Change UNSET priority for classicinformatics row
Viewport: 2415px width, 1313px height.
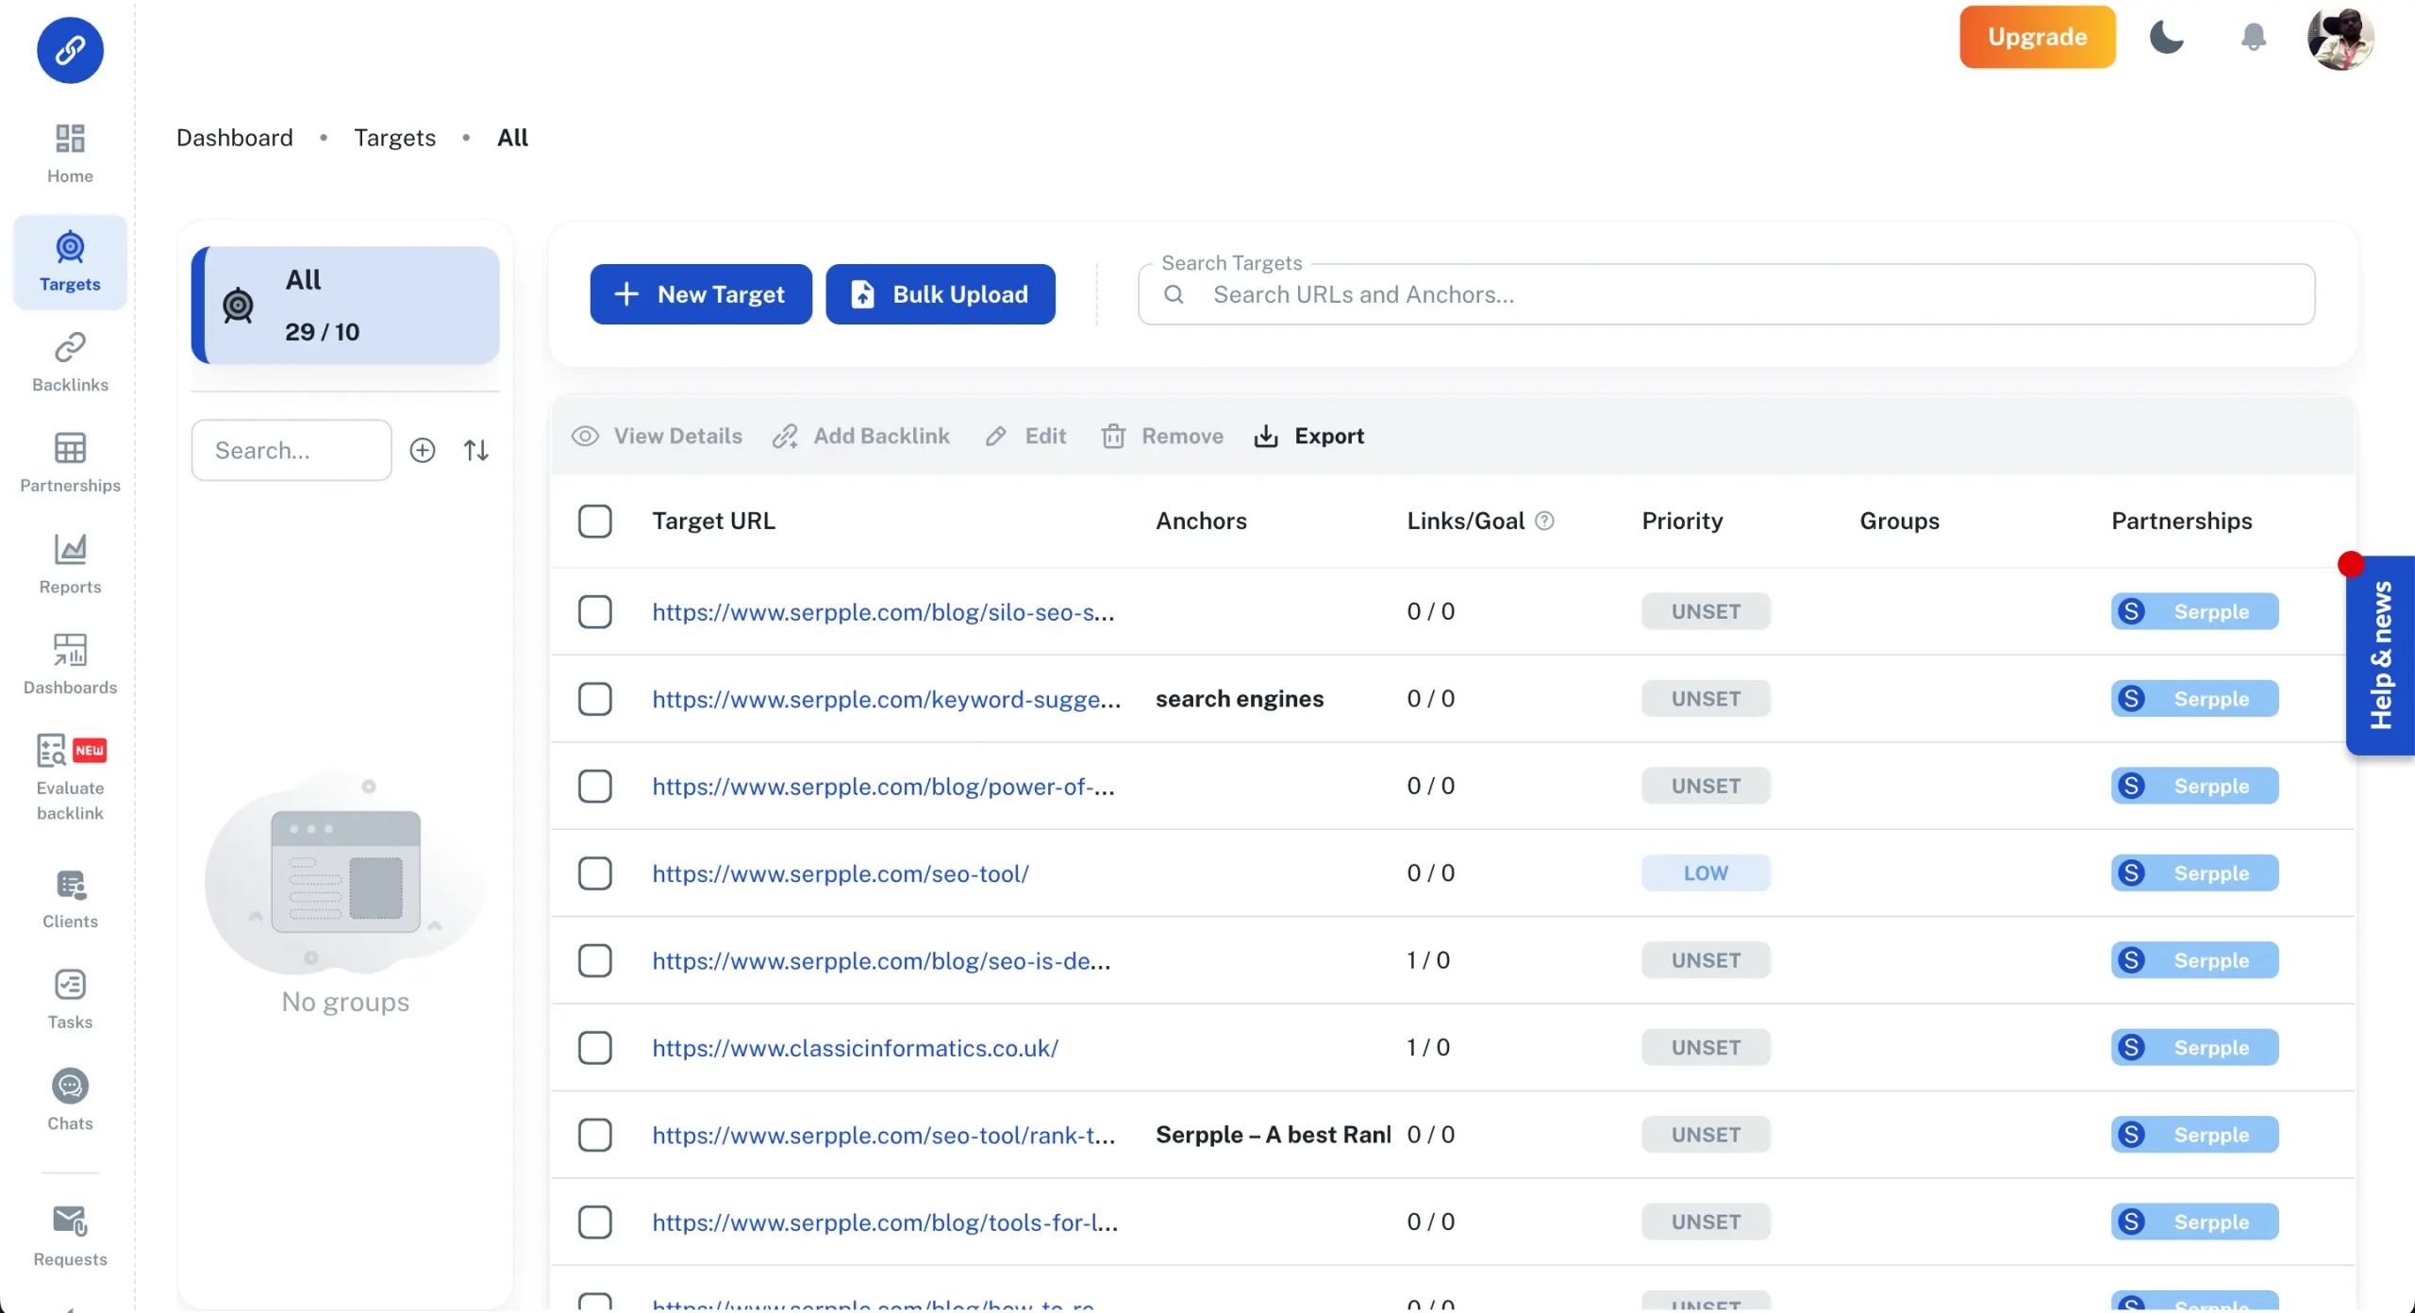tap(1706, 1047)
